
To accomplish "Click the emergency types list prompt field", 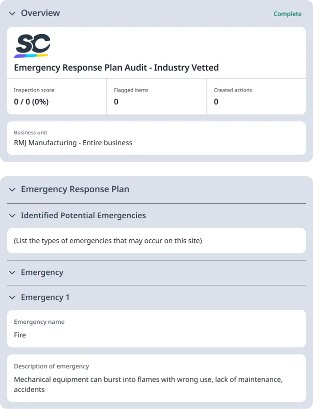I will [156, 240].
